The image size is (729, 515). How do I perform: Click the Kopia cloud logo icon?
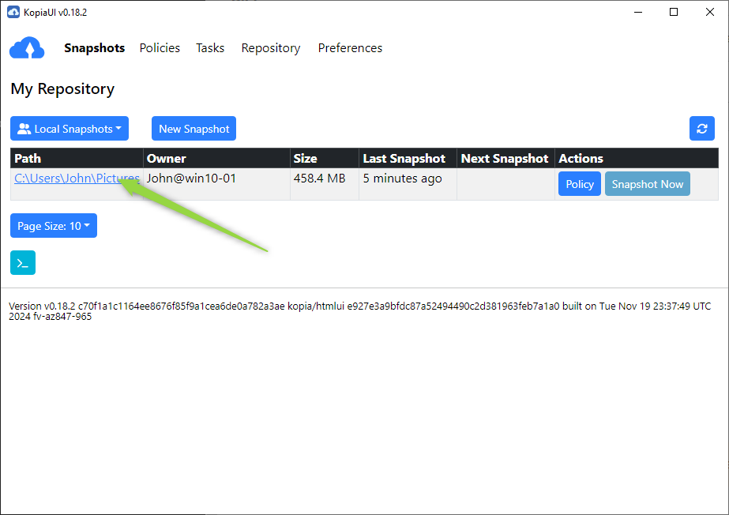(x=27, y=47)
